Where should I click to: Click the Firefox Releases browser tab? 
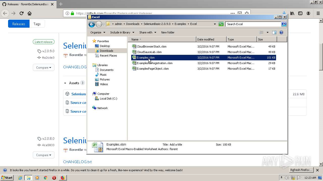[x=28, y=4]
